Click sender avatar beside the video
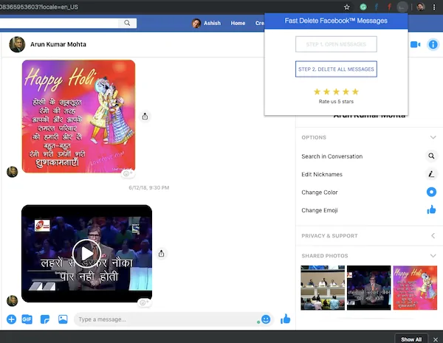Screen dimensions: 443x343 click(12, 301)
